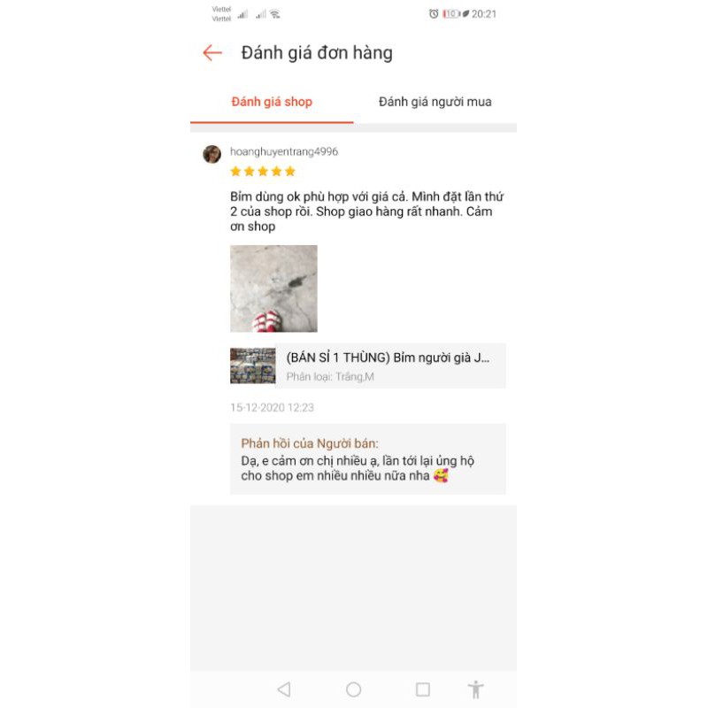Tap the battery status indicator
Image resolution: width=708 pixels, height=708 pixels.
[451, 14]
